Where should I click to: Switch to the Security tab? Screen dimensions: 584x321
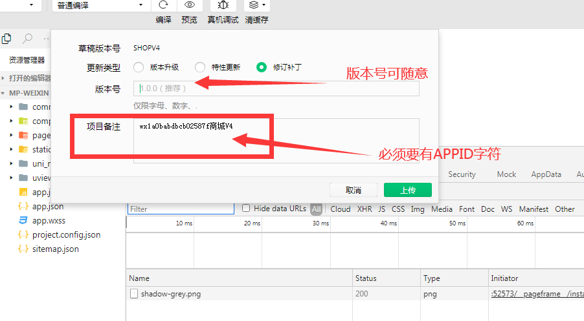[x=462, y=174]
